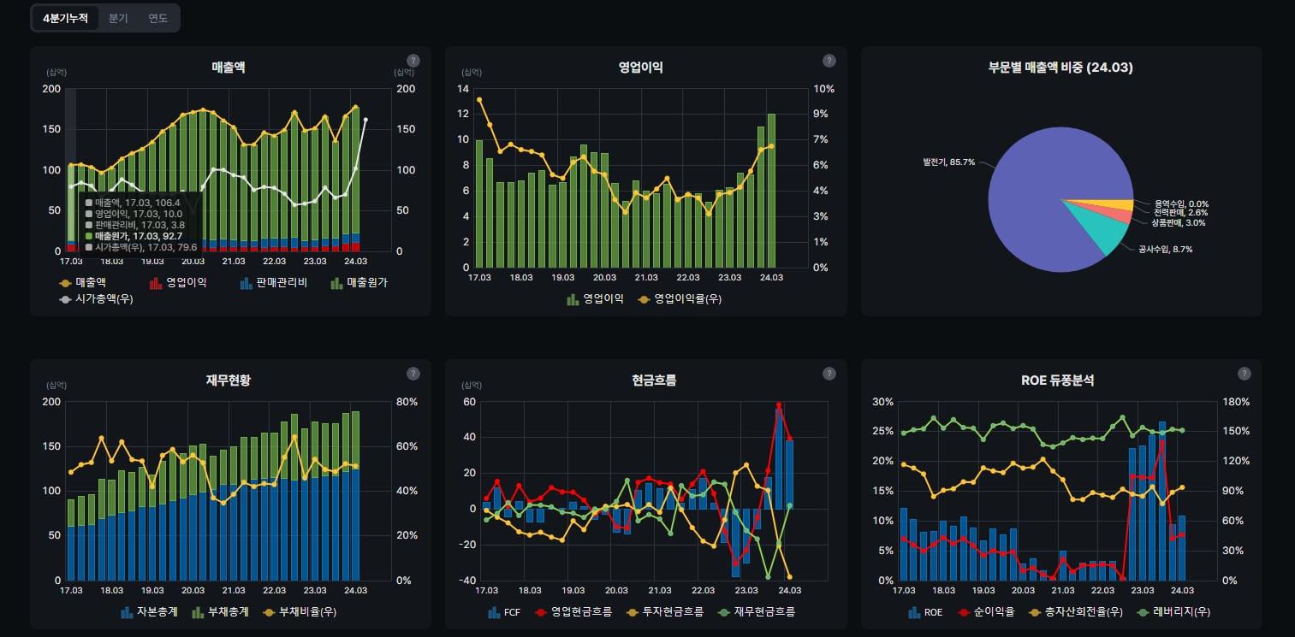This screenshot has width=1295, height=637.
Task: Open help icon on ROE 듀퐁분석 chart
Action: (x=1245, y=374)
